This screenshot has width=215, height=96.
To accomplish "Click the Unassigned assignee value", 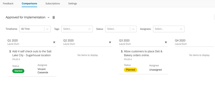I will click(x=156, y=70).
